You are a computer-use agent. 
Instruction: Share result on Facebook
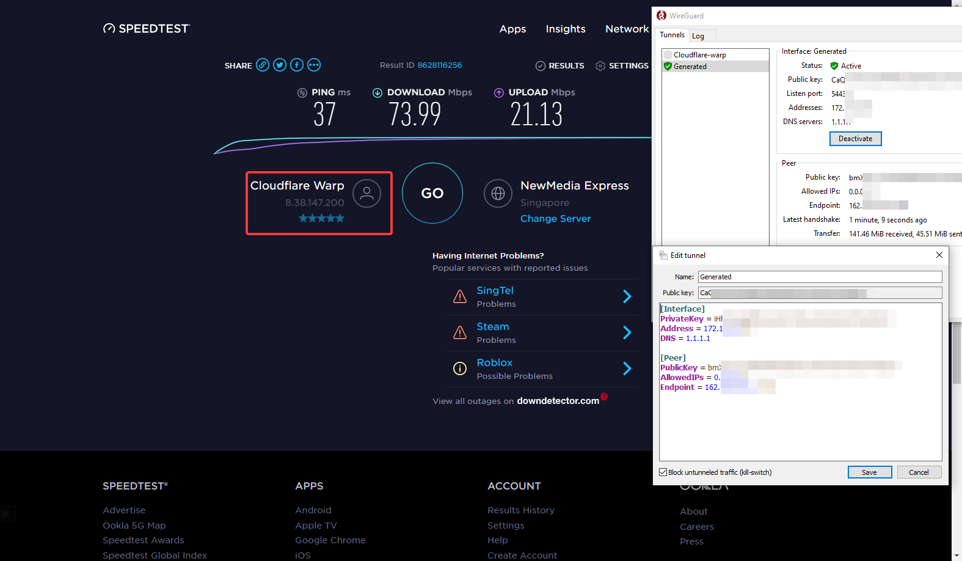[297, 65]
